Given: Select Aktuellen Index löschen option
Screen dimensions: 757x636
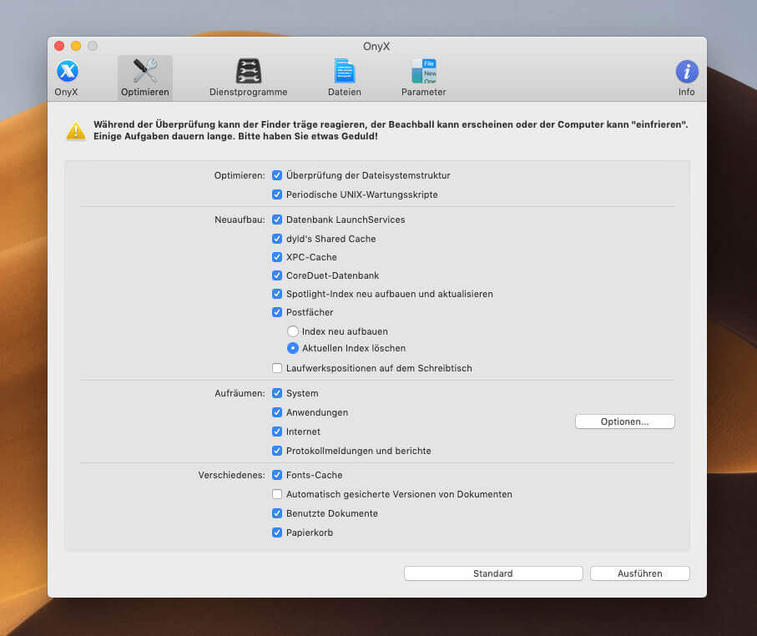Looking at the screenshot, I should point(293,348).
